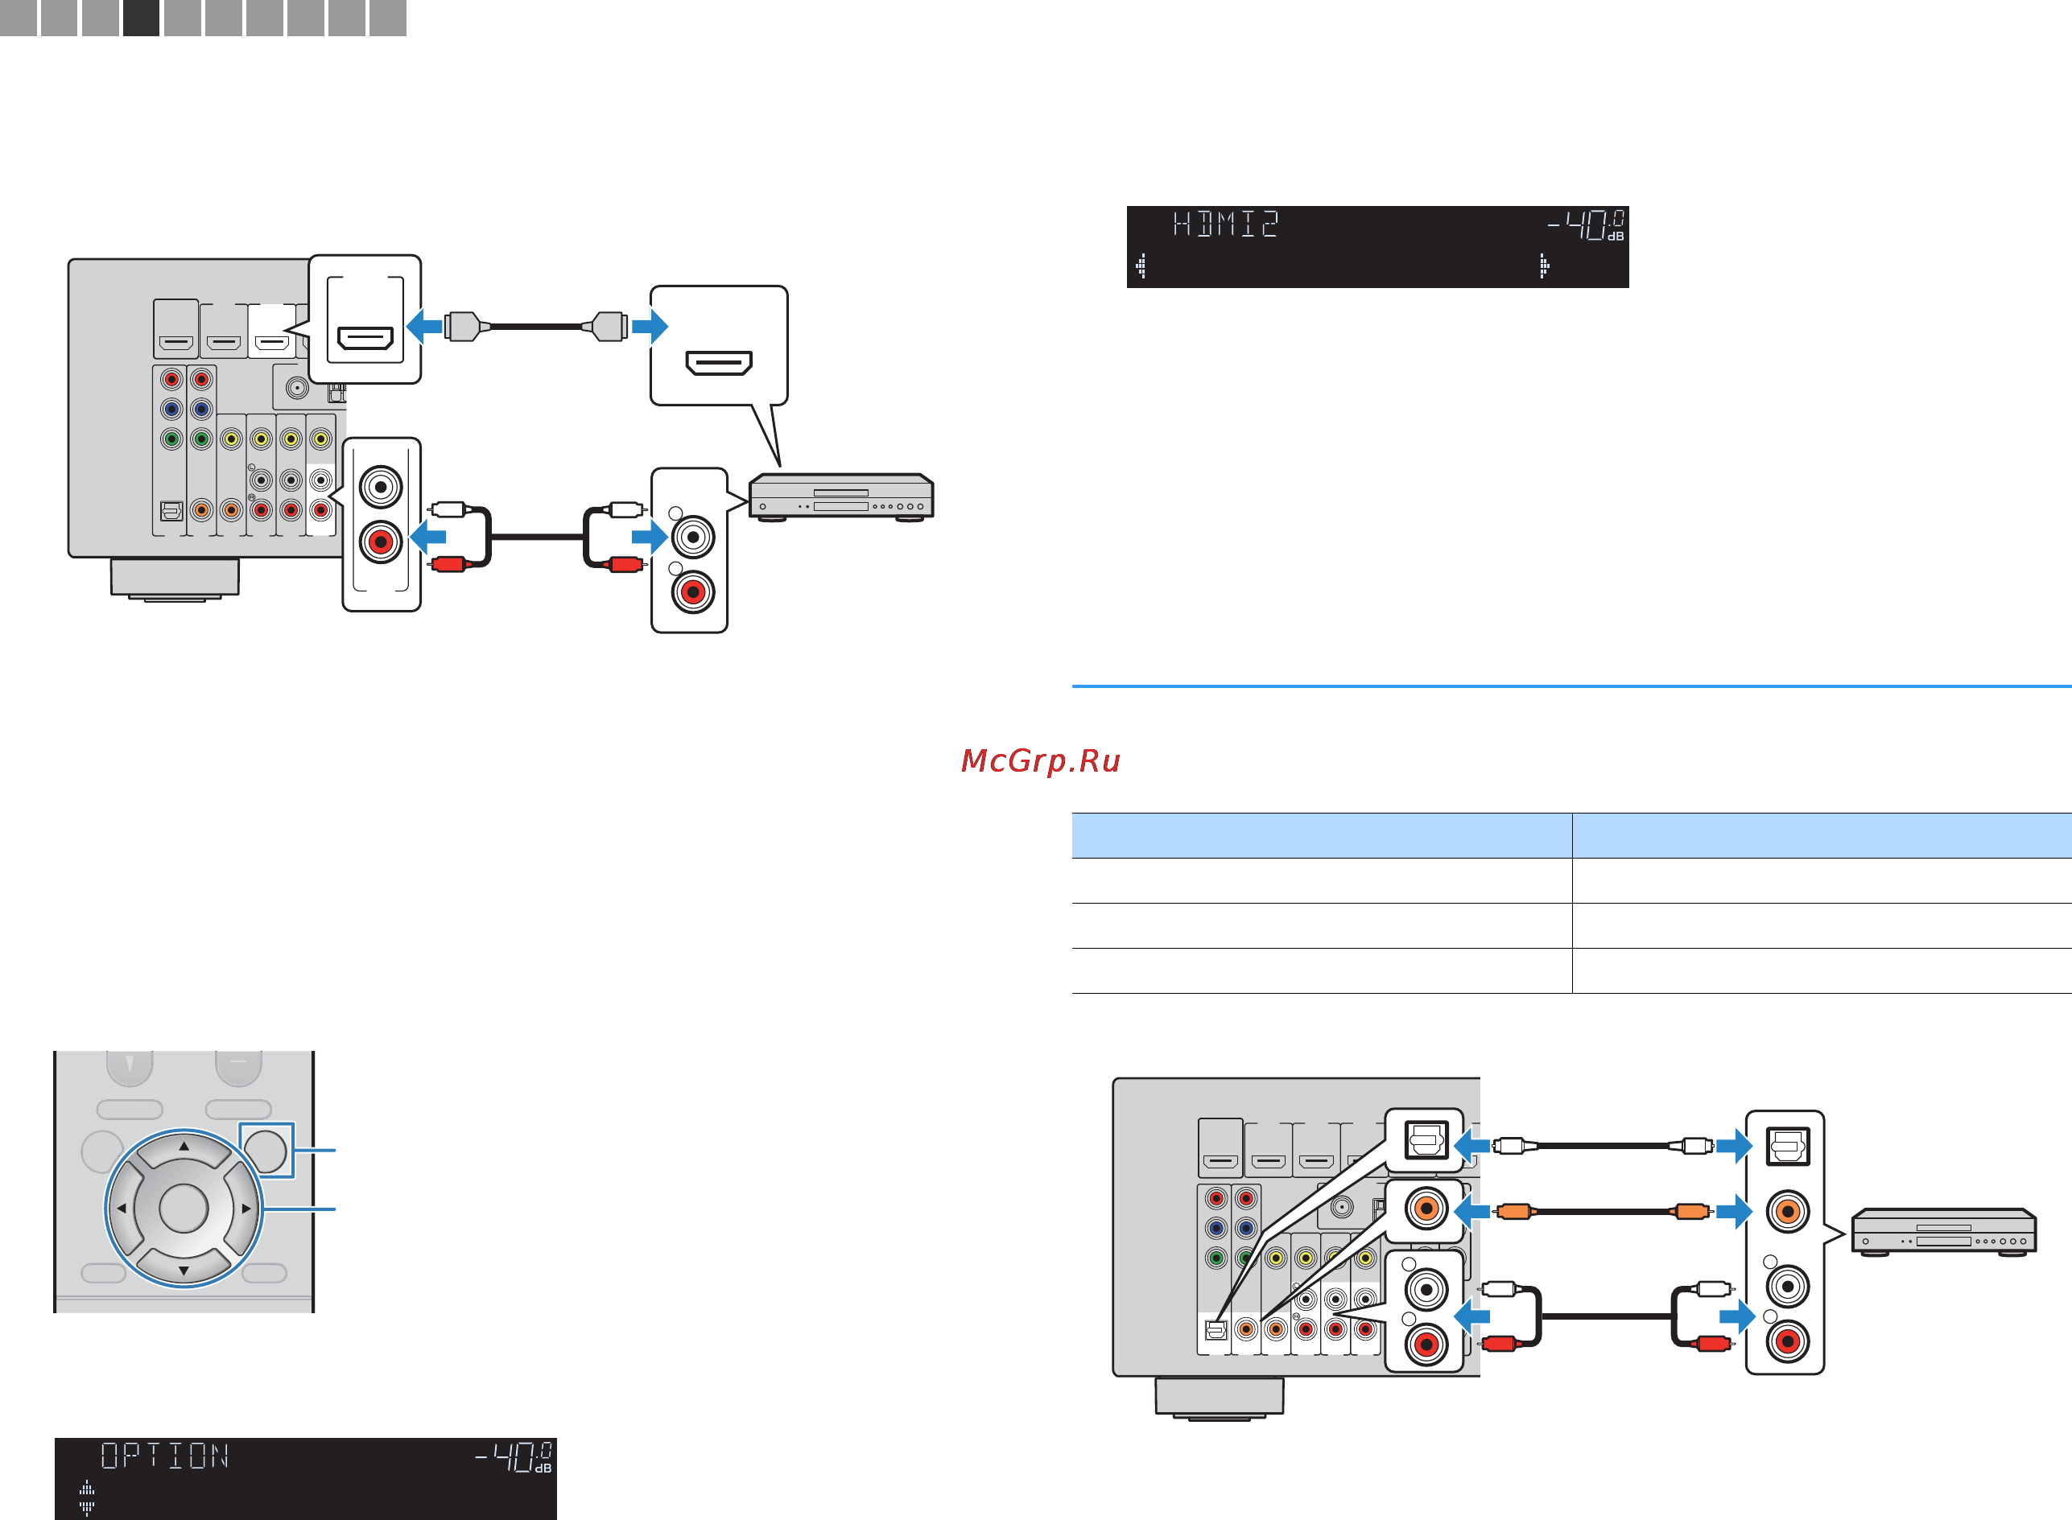Click the "HDMI2" text on the front display
This screenshot has width=2072, height=1520.
[1226, 224]
